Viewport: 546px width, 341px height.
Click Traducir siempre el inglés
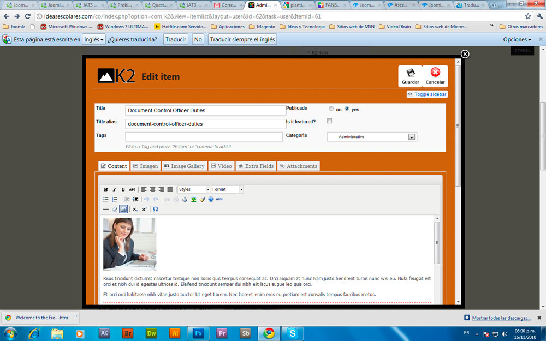point(242,39)
